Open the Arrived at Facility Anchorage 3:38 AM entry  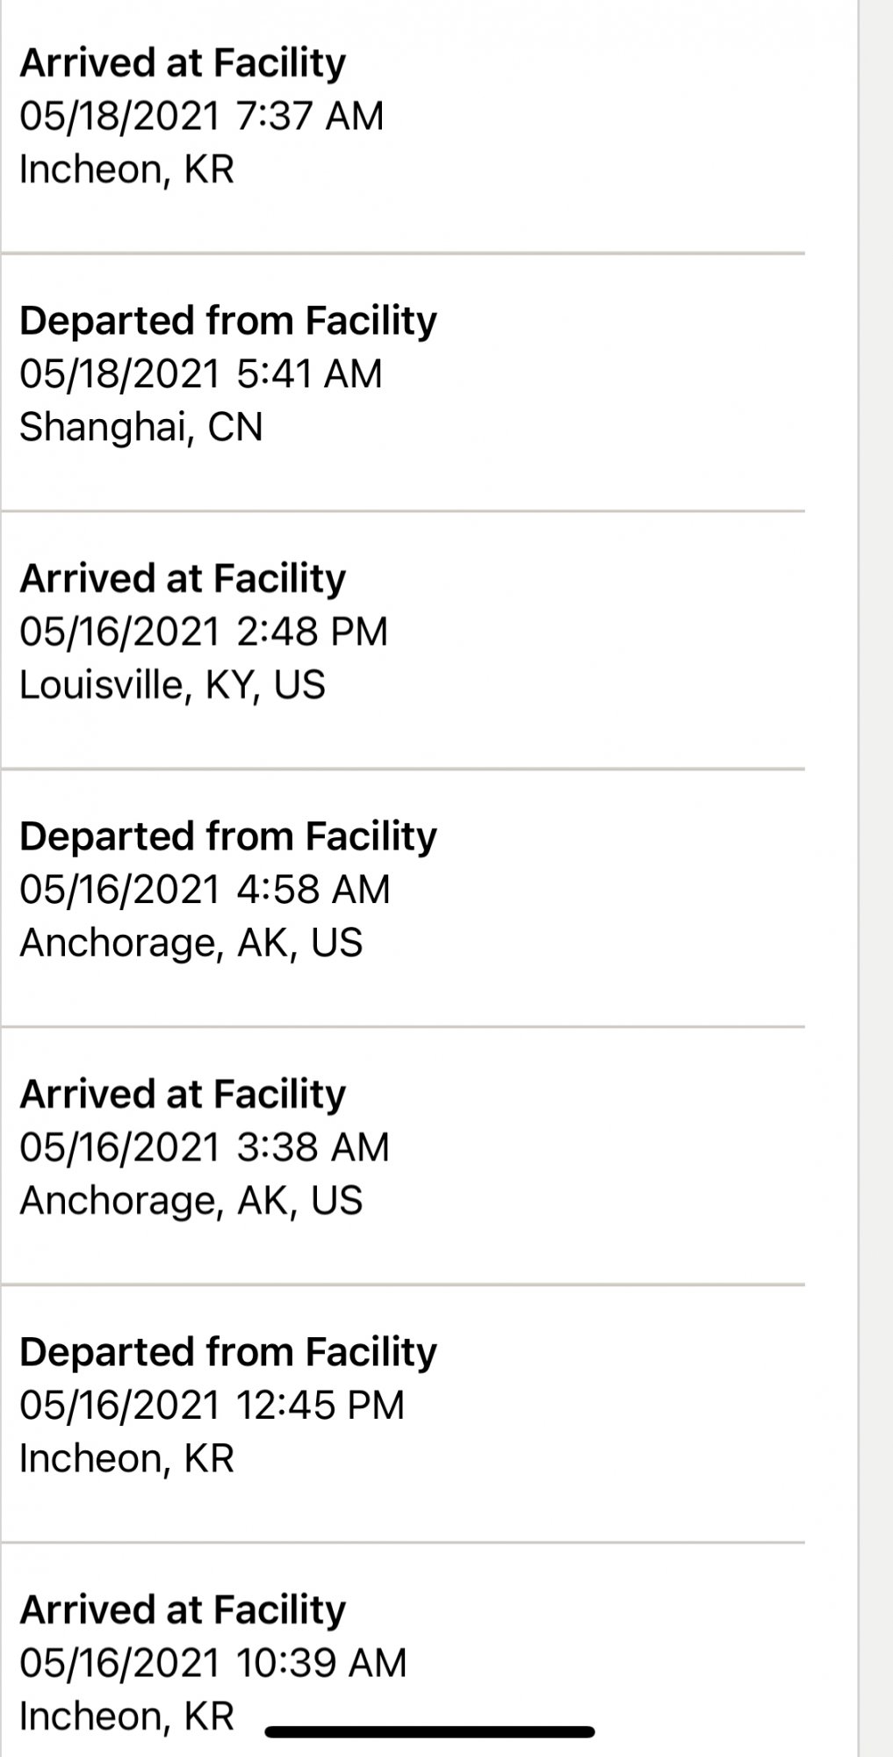pyautogui.click(x=402, y=1155)
